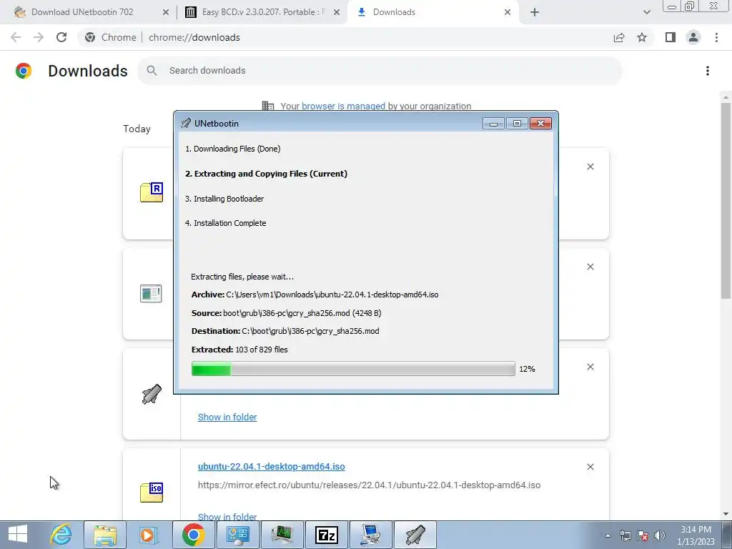
Task: Remove the ubuntu iso download entry
Action: 590,467
